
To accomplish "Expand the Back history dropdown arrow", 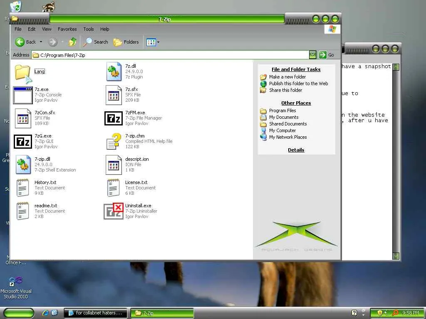I will pos(41,42).
